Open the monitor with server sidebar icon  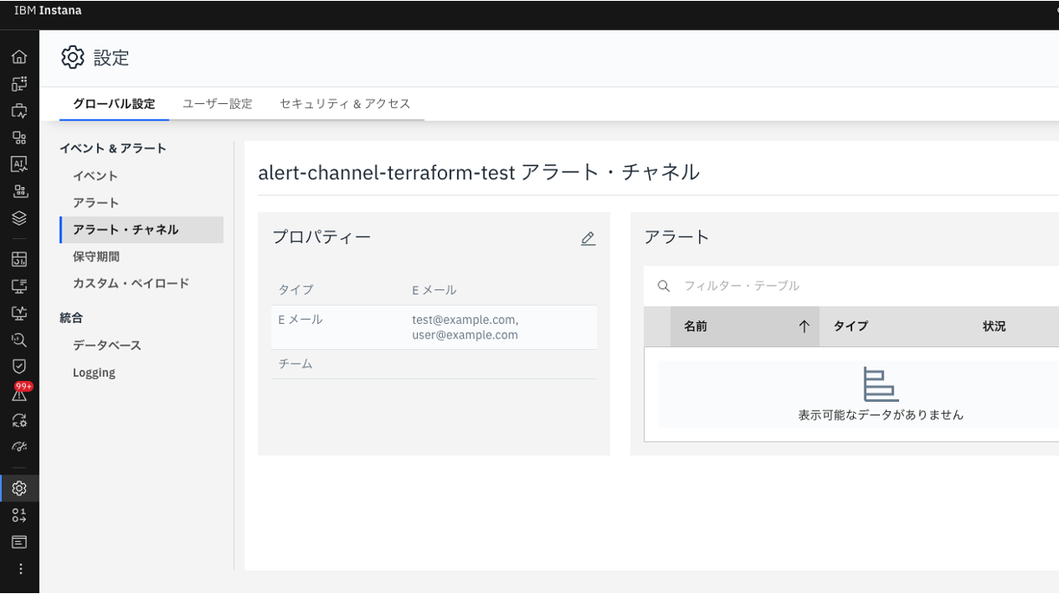[x=19, y=285]
